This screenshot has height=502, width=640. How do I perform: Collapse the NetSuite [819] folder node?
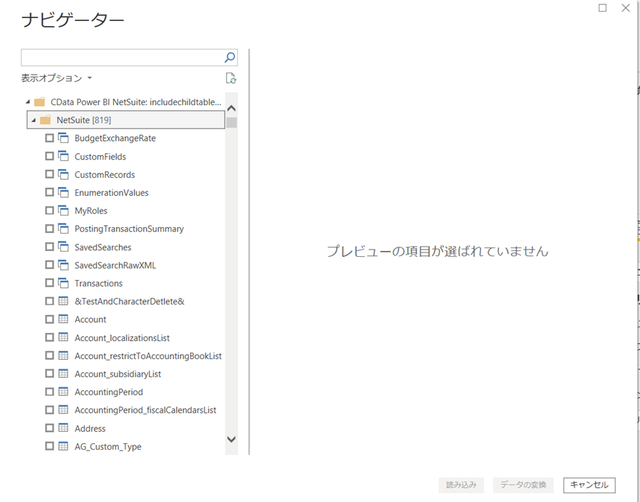(x=33, y=120)
